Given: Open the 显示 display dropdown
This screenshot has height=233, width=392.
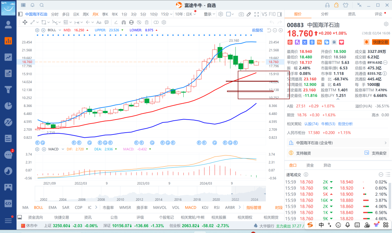Looking at the screenshot, I should 209,14.
